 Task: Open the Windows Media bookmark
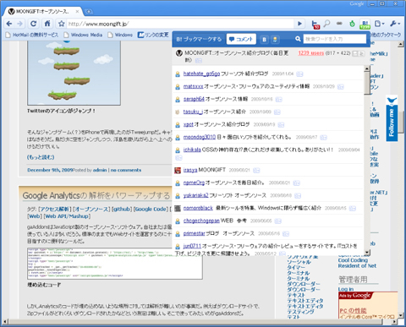(84, 35)
